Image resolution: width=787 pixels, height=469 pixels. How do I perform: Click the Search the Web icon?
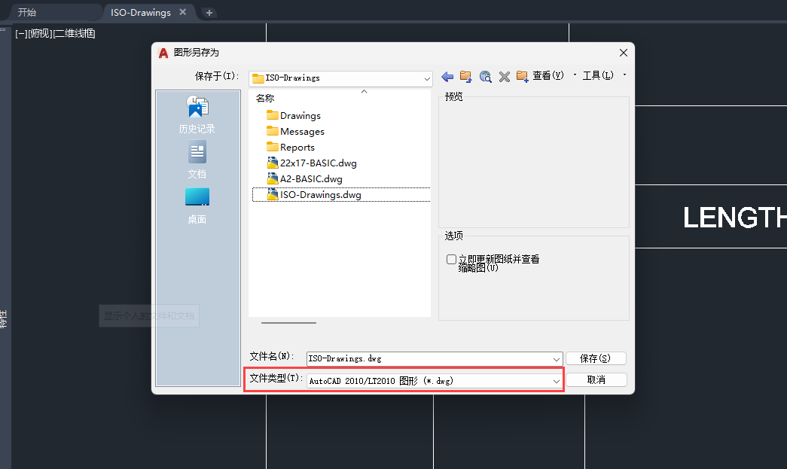point(486,76)
